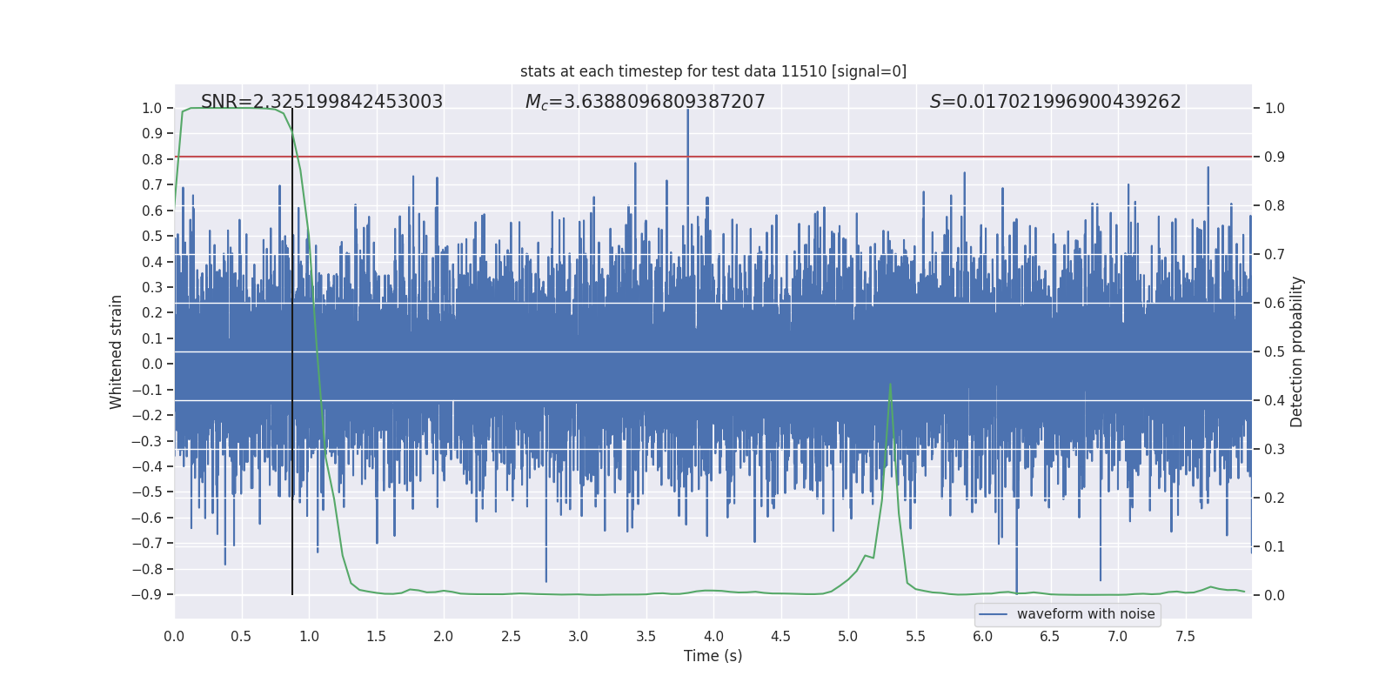1392x696 pixels.
Task: Click the 'Time (s)' x-axis label
Action: 713,656
